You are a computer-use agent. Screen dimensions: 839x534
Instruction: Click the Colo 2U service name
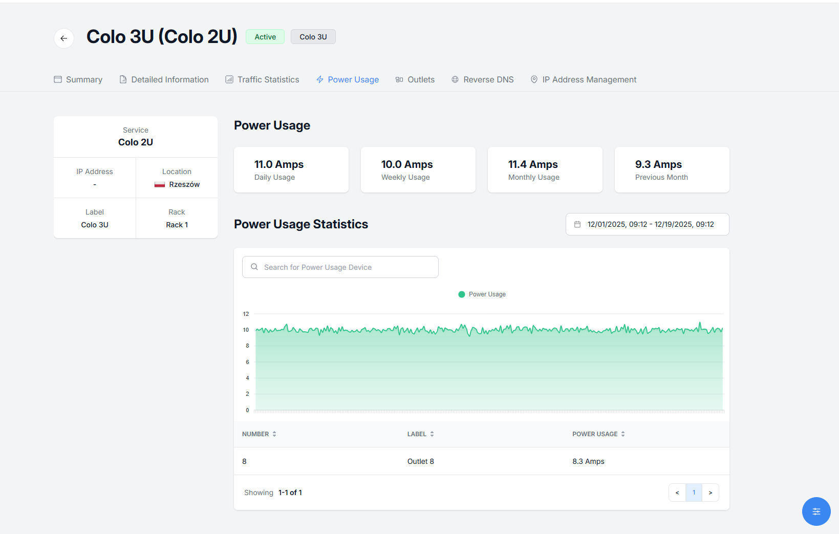[136, 142]
